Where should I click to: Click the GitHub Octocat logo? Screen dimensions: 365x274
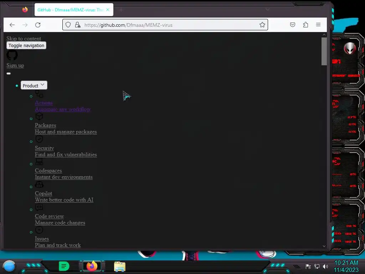12,55
